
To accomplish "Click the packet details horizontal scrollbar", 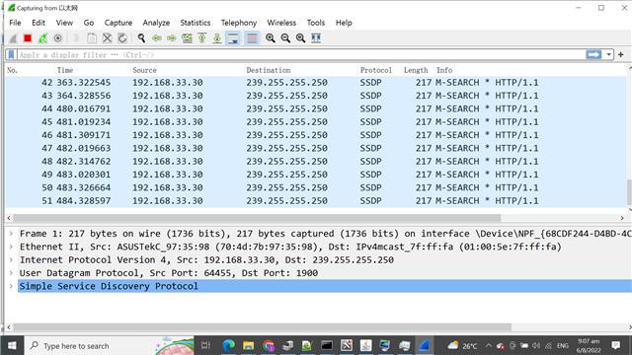I will [263, 326].
